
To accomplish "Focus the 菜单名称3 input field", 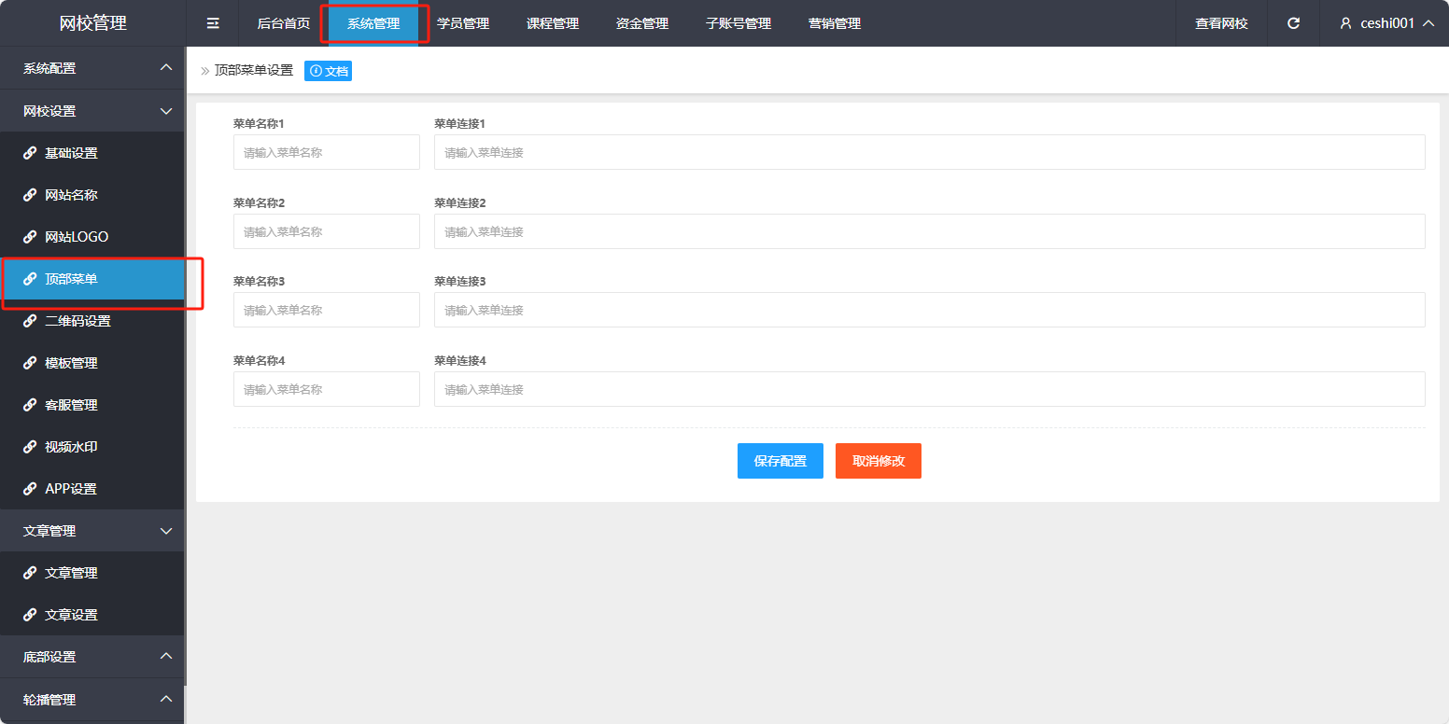I will [327, 310].
